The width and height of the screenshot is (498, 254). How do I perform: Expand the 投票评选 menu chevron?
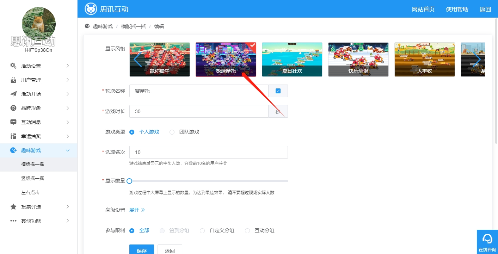click(68, 207)
